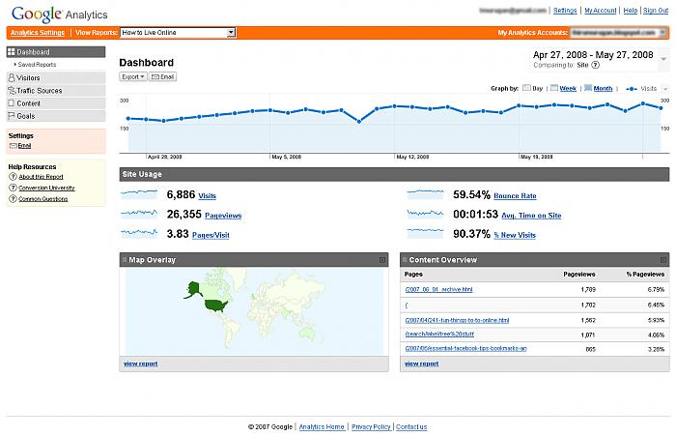Open Privacy Policy footer link
676x437 pixels.
coord(371,426)
